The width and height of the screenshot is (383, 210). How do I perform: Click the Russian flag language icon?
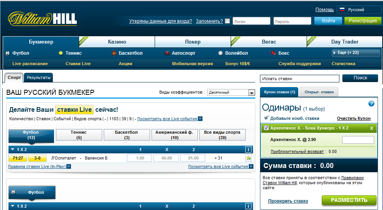pyautogui.click(x=342, y=10)
